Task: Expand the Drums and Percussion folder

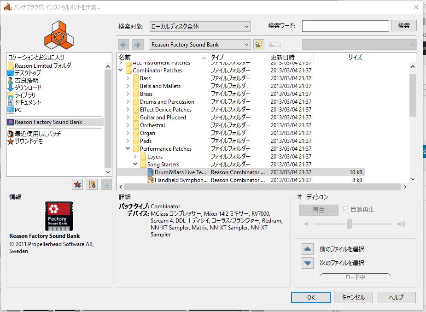Action: (x=128, y=102)
